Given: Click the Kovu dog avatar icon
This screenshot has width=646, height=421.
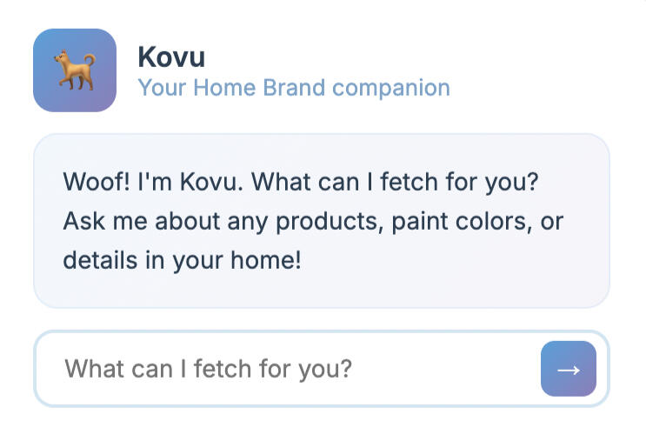Looking at the screenshot, I should pyautogui.click(x=75, y=70).
